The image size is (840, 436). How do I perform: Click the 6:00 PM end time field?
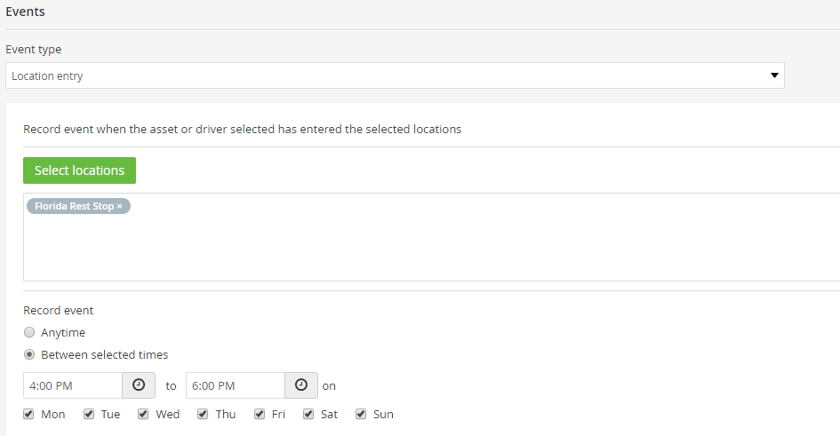coord(236,385)
